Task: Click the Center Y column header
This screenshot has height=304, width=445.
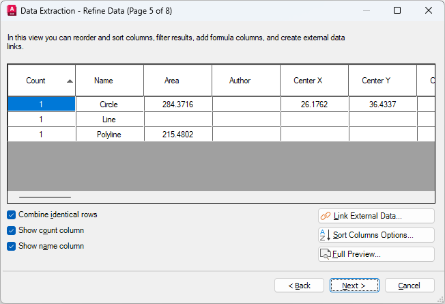Action: tap(376, 81)
